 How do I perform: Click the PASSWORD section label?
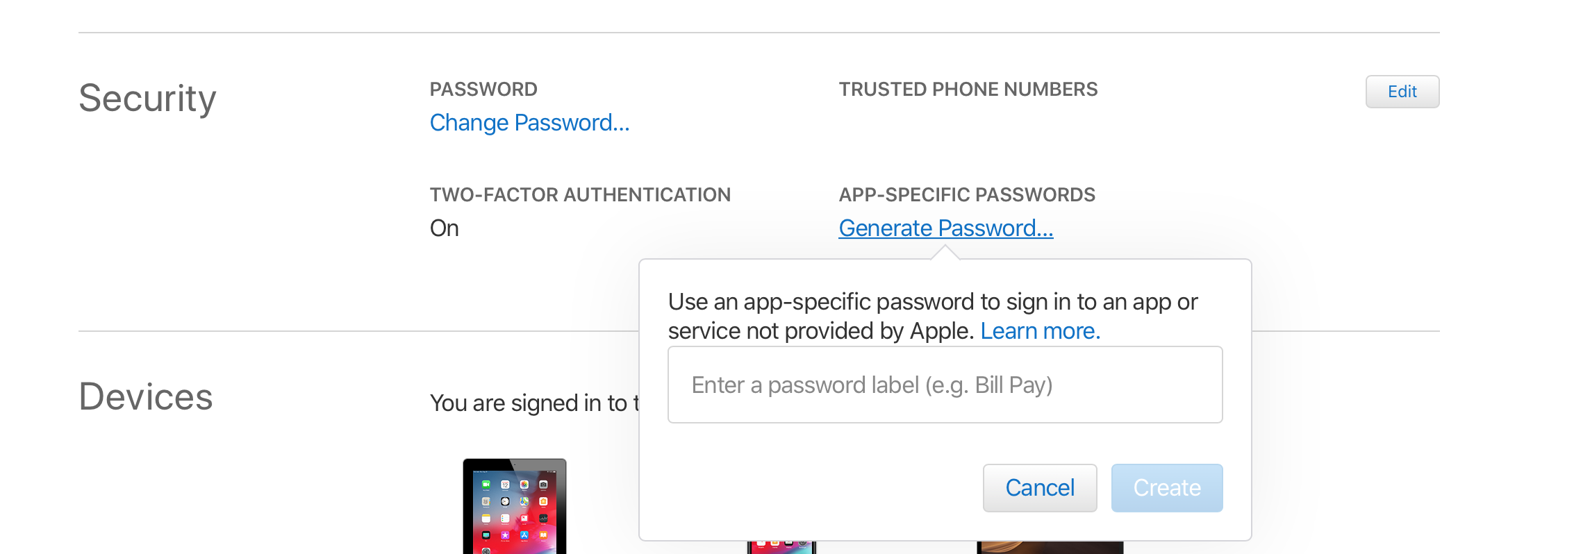483,89
